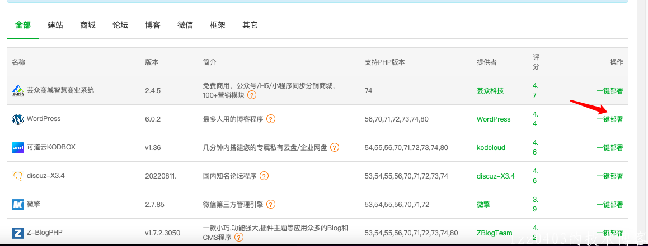Click 一键部署 for Z-BlogPHP

(609, 233)
